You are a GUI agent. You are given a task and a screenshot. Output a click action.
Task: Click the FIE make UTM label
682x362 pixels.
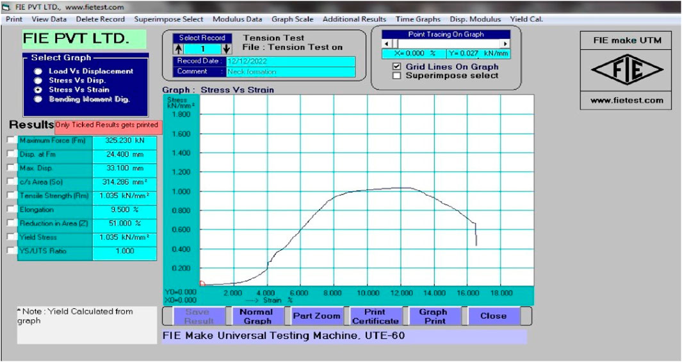627,40
